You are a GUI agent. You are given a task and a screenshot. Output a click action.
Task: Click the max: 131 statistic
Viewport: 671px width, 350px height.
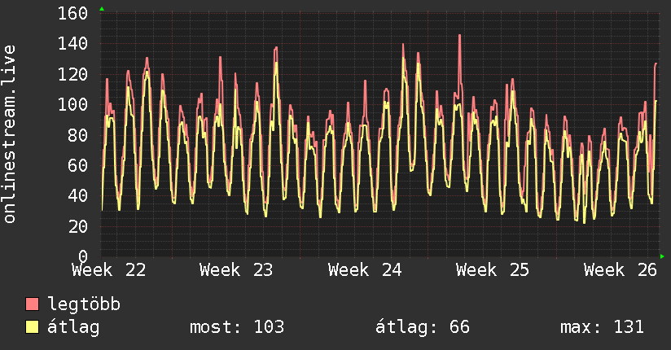[x=602, y=327]
